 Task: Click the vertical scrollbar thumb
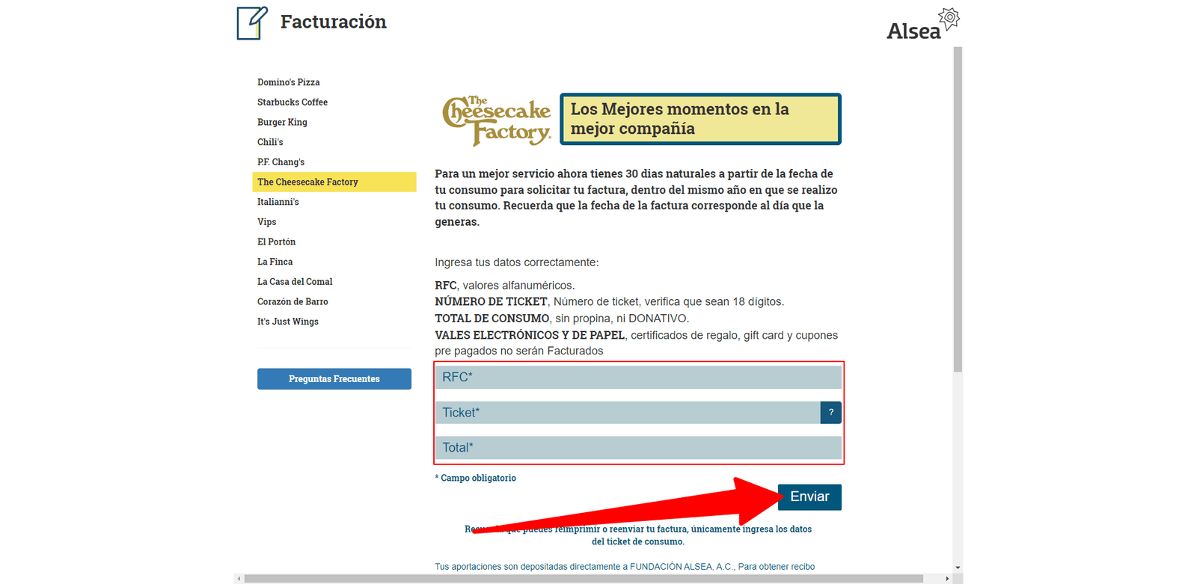pos(958,209)
